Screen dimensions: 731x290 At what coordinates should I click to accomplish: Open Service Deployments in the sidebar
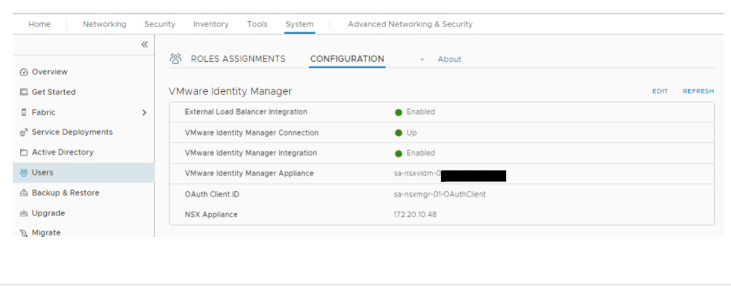tap(72, 132)
